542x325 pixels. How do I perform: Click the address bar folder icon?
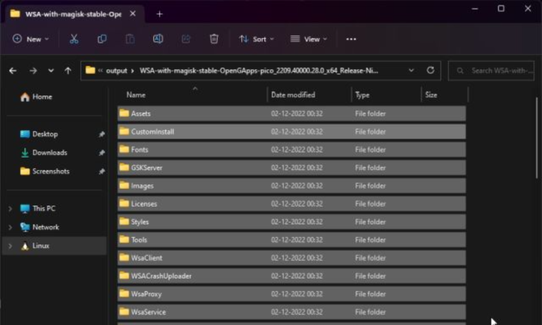coord(90,70)
